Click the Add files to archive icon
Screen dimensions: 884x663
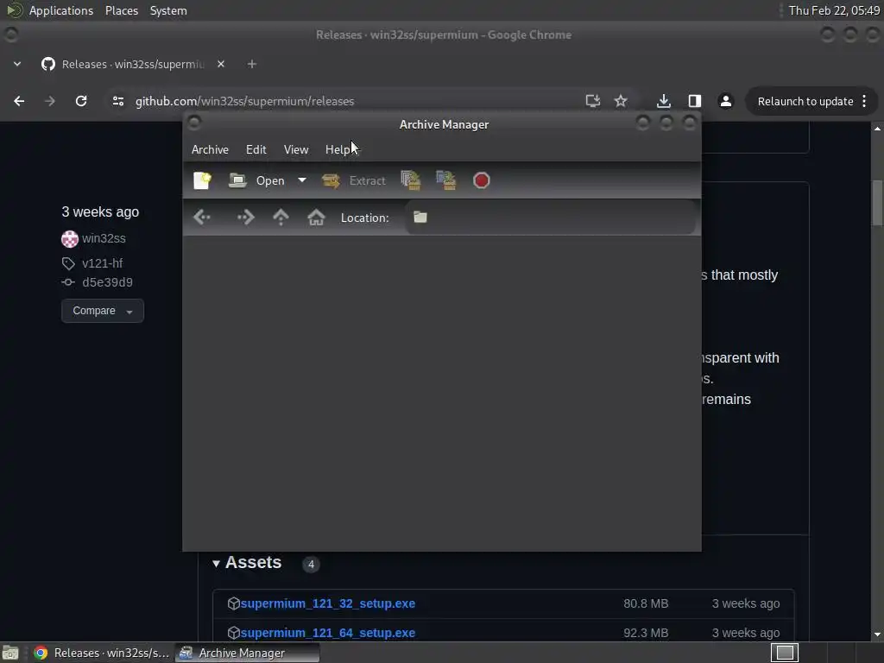(411, 180)
